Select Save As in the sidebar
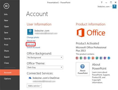 click(x=7, y=39)
